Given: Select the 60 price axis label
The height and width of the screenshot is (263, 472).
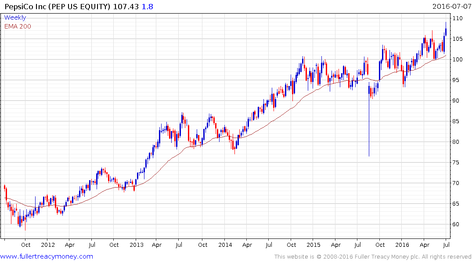Looking at the screenshot, I should [456, 224].
